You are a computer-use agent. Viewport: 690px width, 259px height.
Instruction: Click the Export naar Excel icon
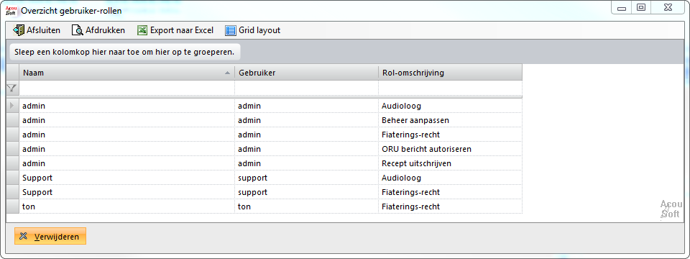(x=142, y=30)
